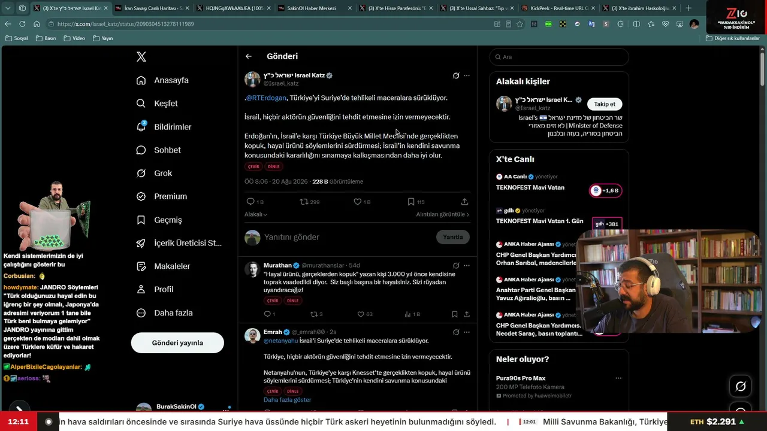Viewport: 767px width, 431px height.
Task: Open Alıntıları görüntüle link
Action: click(443, 214)
